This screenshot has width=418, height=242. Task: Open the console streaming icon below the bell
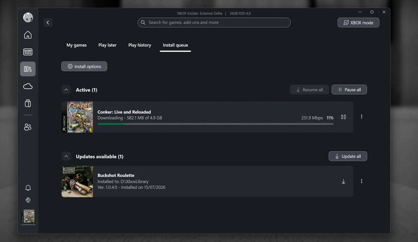(x=28, y=200)
